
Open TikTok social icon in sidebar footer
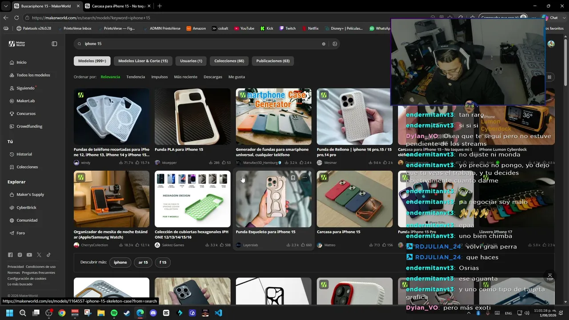[x=48, y=255]
